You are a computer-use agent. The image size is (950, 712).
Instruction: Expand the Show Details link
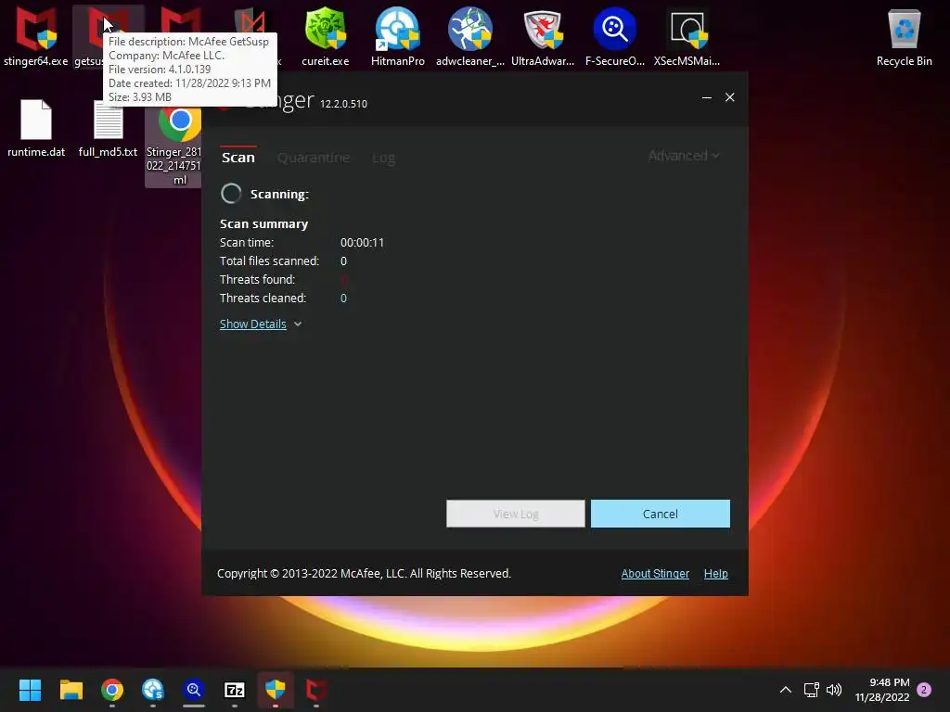(252, 324)
